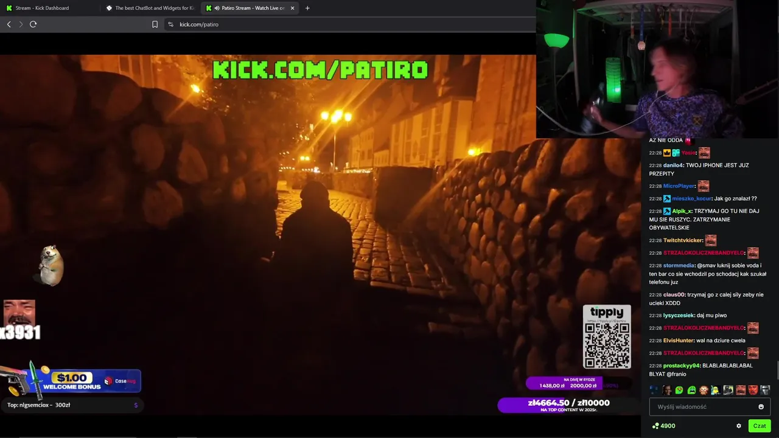This screenshot has width=779, height=438.
Task: Click message 'Jak go znalazł ??'
Action: [736, 199]
